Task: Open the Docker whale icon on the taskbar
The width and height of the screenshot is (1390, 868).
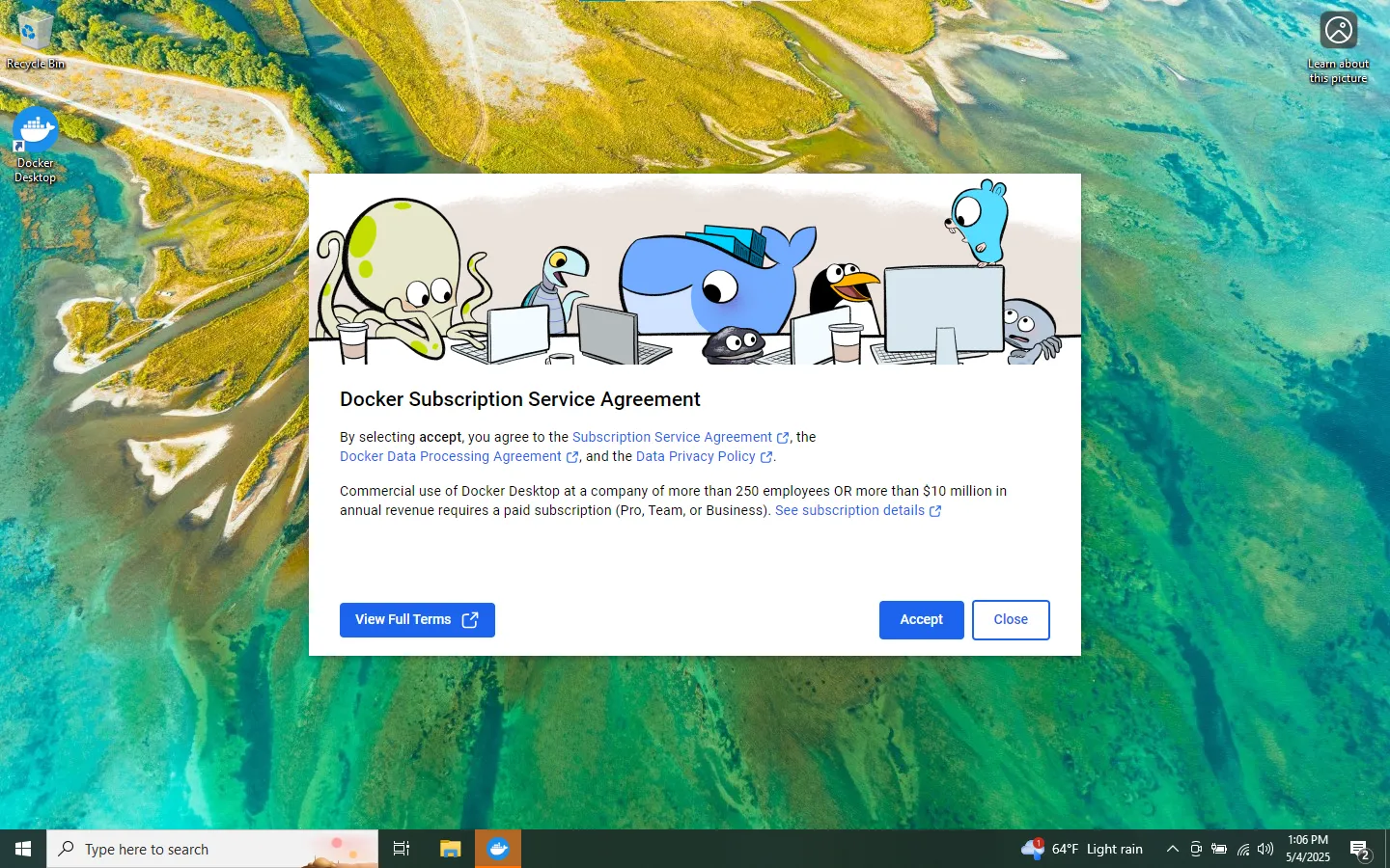Action: [x=497, y=849]
